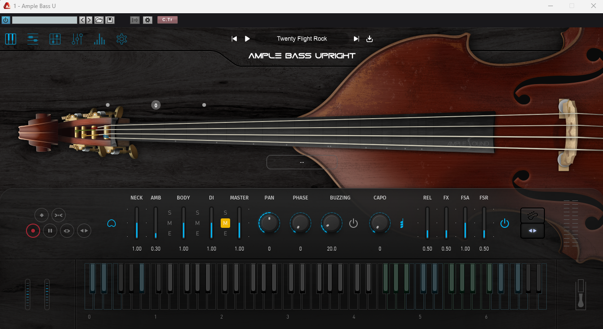This screenshot has height=329, width=603.
Task: Click the diamond transport button
Action: pyautogui.click(x=42, y=216)
